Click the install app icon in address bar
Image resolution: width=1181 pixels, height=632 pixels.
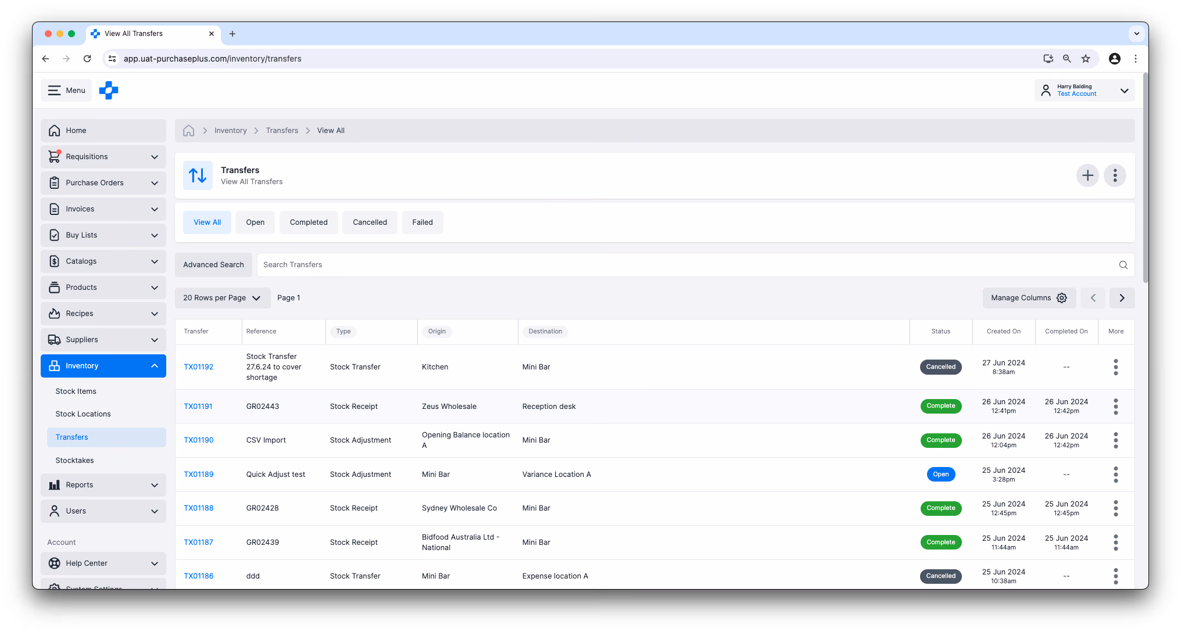[x=1048, y=59]
